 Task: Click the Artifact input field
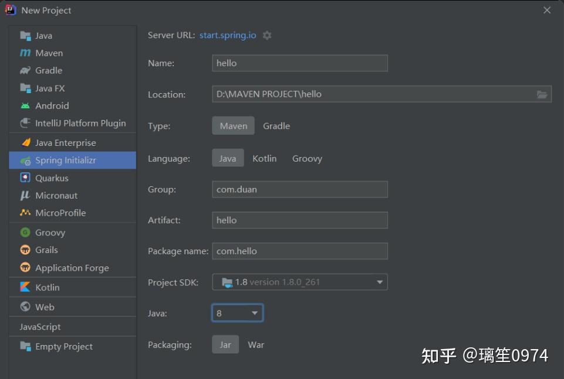299,220
